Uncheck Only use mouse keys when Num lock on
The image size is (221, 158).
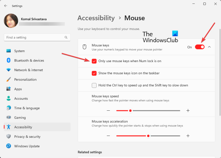(94, 61)
